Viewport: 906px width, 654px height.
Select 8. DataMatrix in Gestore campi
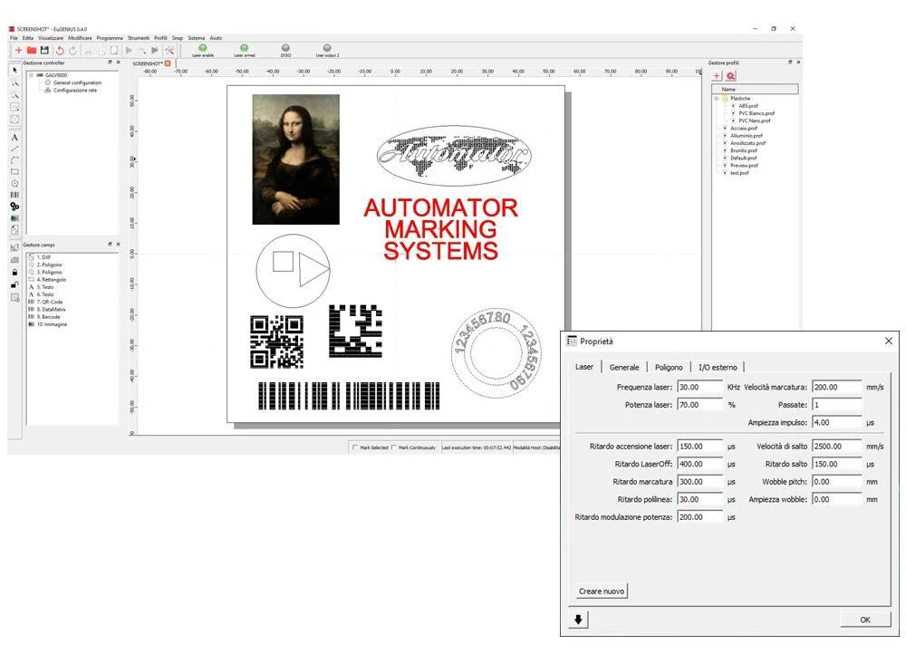(52, 309)
